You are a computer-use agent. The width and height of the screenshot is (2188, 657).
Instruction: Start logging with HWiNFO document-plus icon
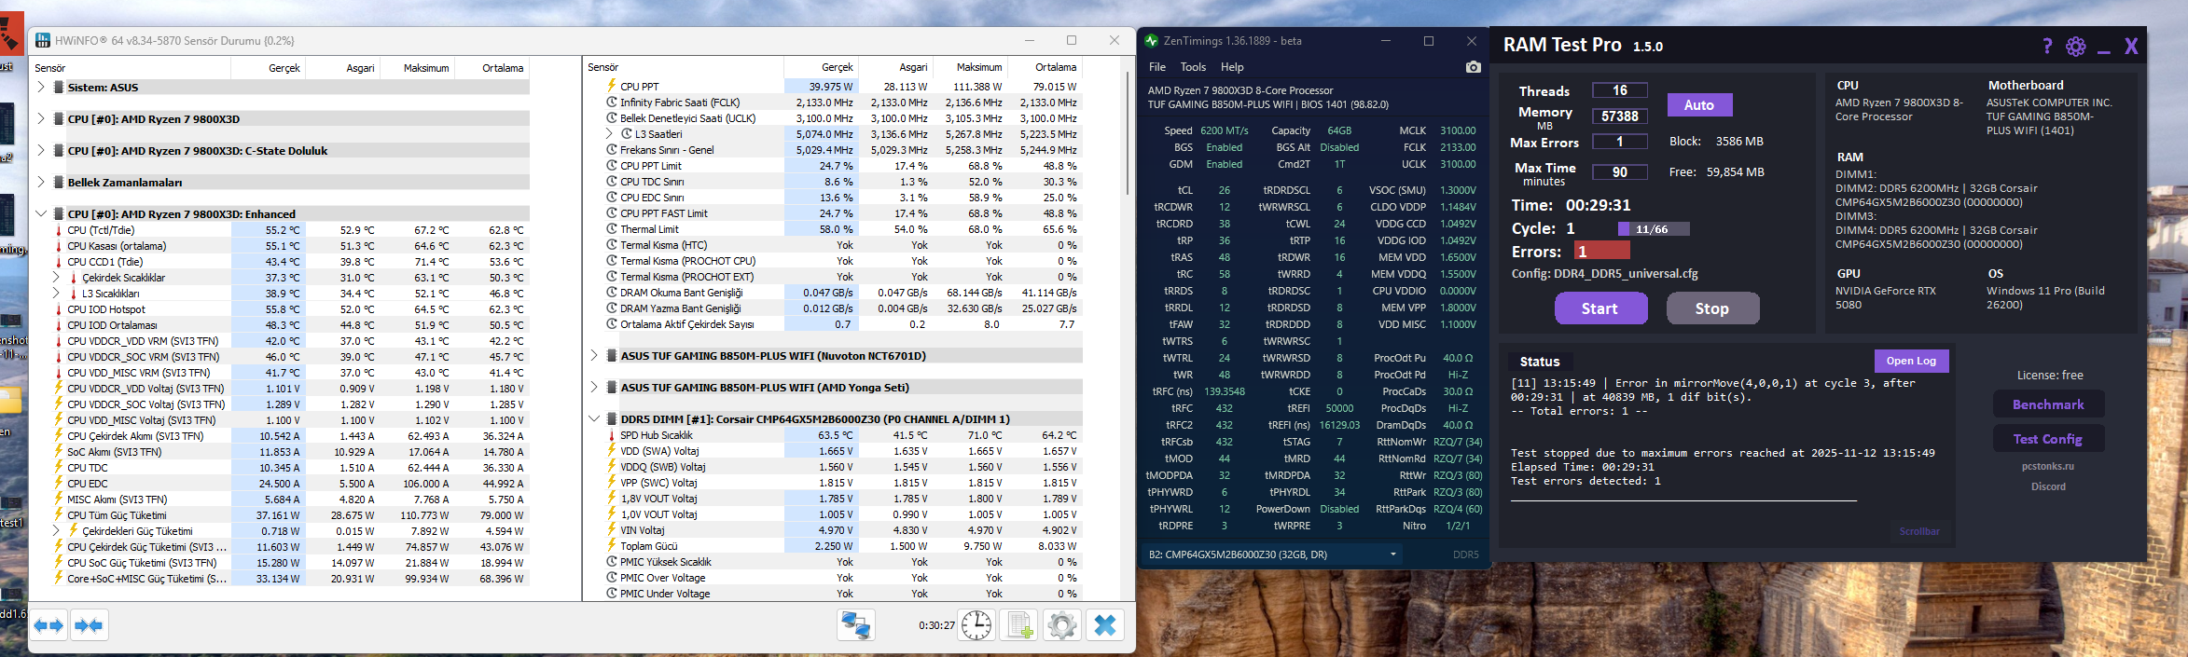click(1019, 625)
